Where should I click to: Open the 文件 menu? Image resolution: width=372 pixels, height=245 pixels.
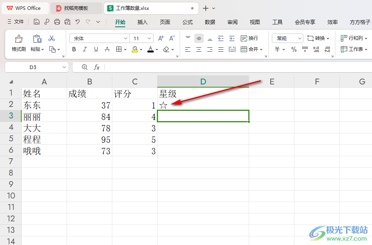coord(16,22)
